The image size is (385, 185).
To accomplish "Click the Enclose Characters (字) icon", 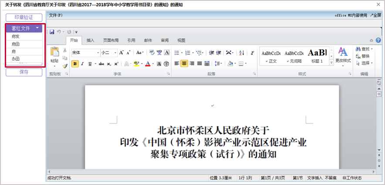I will tap(167, 64).
